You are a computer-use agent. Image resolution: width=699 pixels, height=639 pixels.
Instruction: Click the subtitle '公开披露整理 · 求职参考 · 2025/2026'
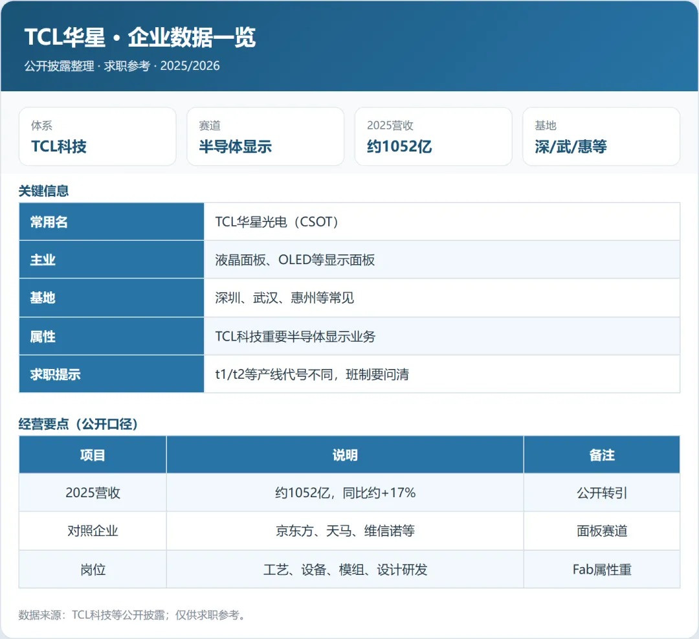point(122,66)
